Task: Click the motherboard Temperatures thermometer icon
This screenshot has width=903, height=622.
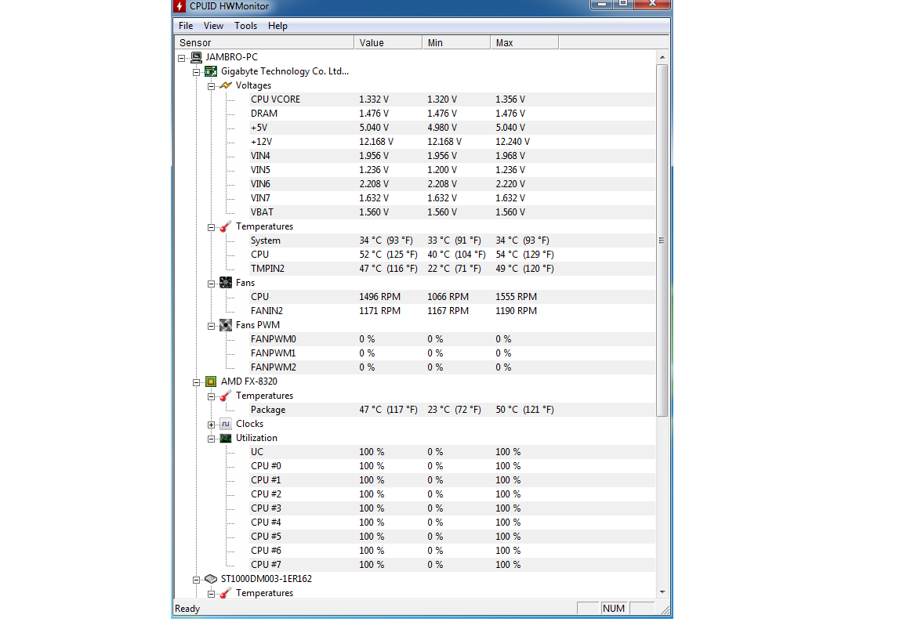Action: [x=226, y=226]
